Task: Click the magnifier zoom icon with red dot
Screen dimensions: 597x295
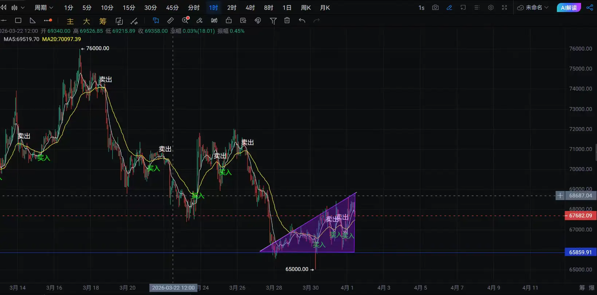Action: (185, 20)
